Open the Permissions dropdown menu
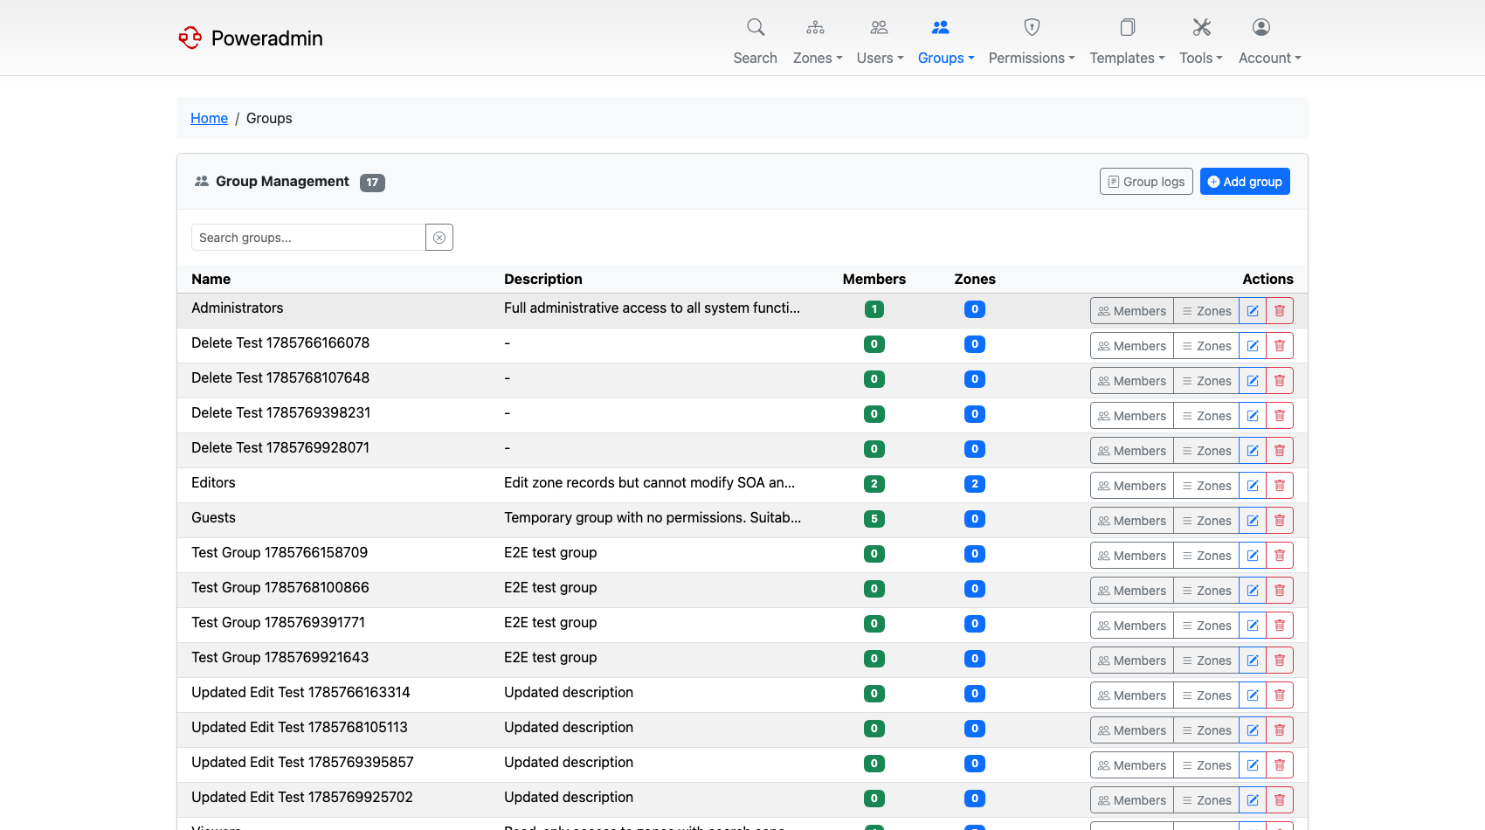1485x830 pixels. 1032,42
